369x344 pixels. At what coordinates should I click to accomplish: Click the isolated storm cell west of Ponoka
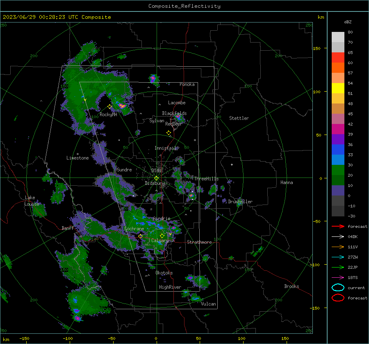153,79
